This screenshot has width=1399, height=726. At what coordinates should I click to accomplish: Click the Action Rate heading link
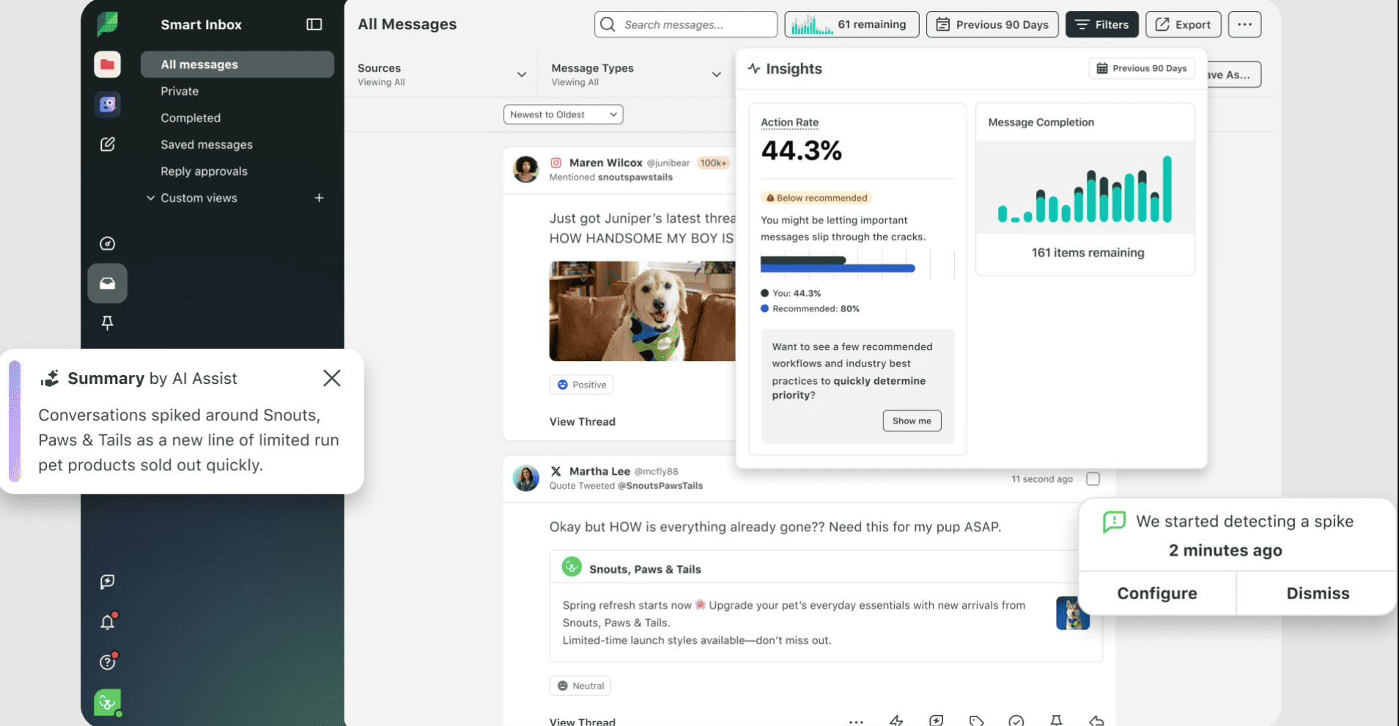(x=789, y=122)
